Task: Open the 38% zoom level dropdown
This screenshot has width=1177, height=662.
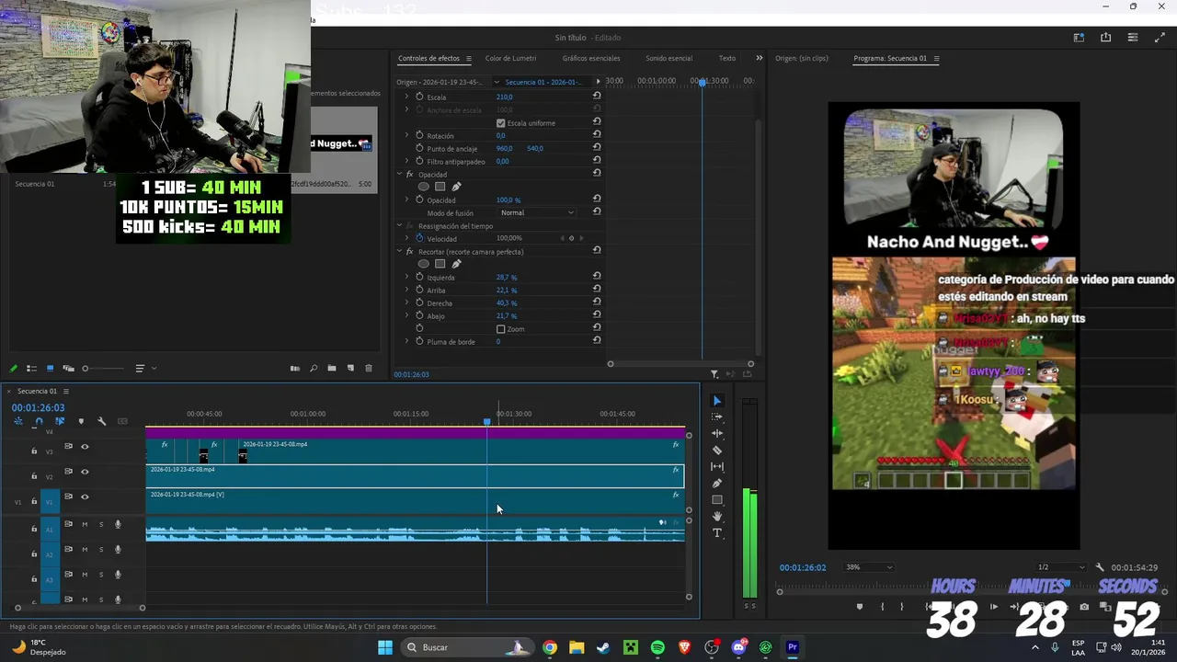Action: (x=869, y=567)
